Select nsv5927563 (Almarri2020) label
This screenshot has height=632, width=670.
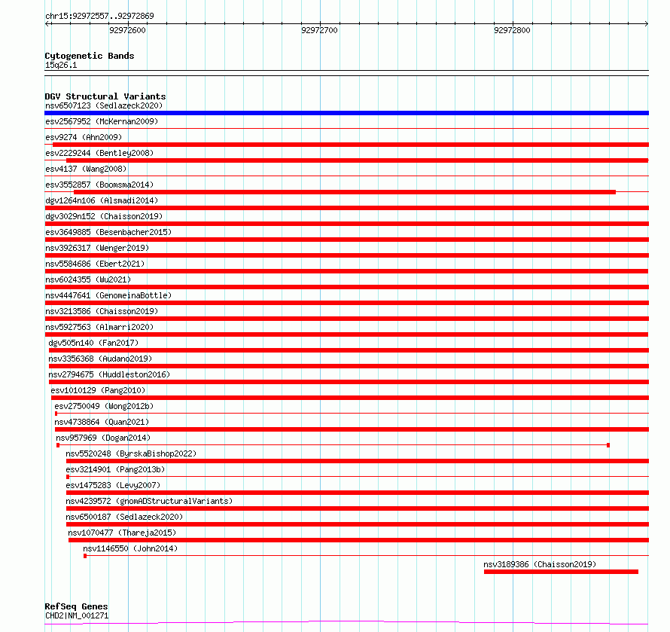click(99, 327)
